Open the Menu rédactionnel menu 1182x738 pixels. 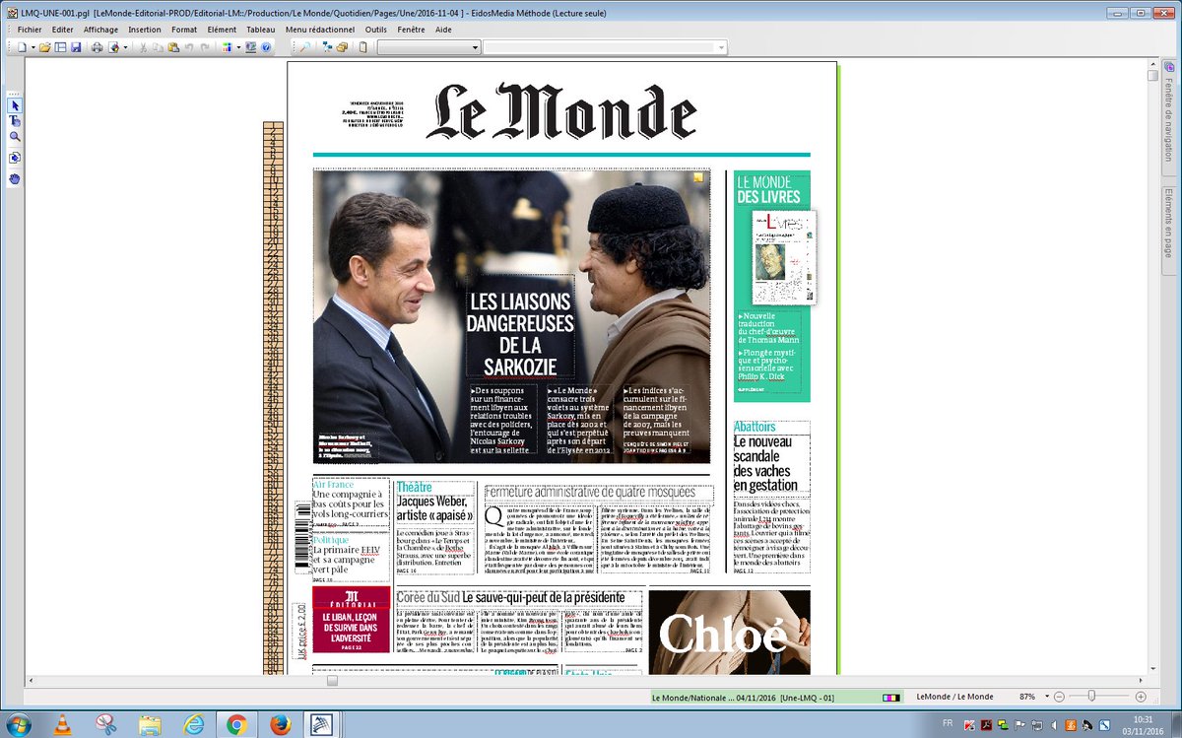click(320, 30)
